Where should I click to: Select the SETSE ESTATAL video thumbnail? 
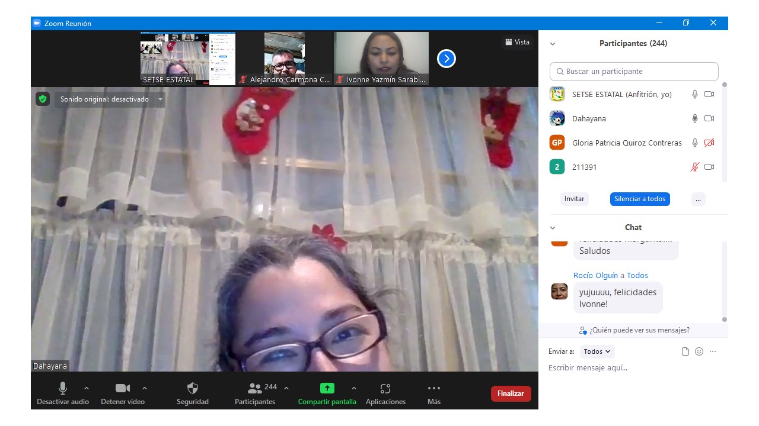(x=187, y=59)
